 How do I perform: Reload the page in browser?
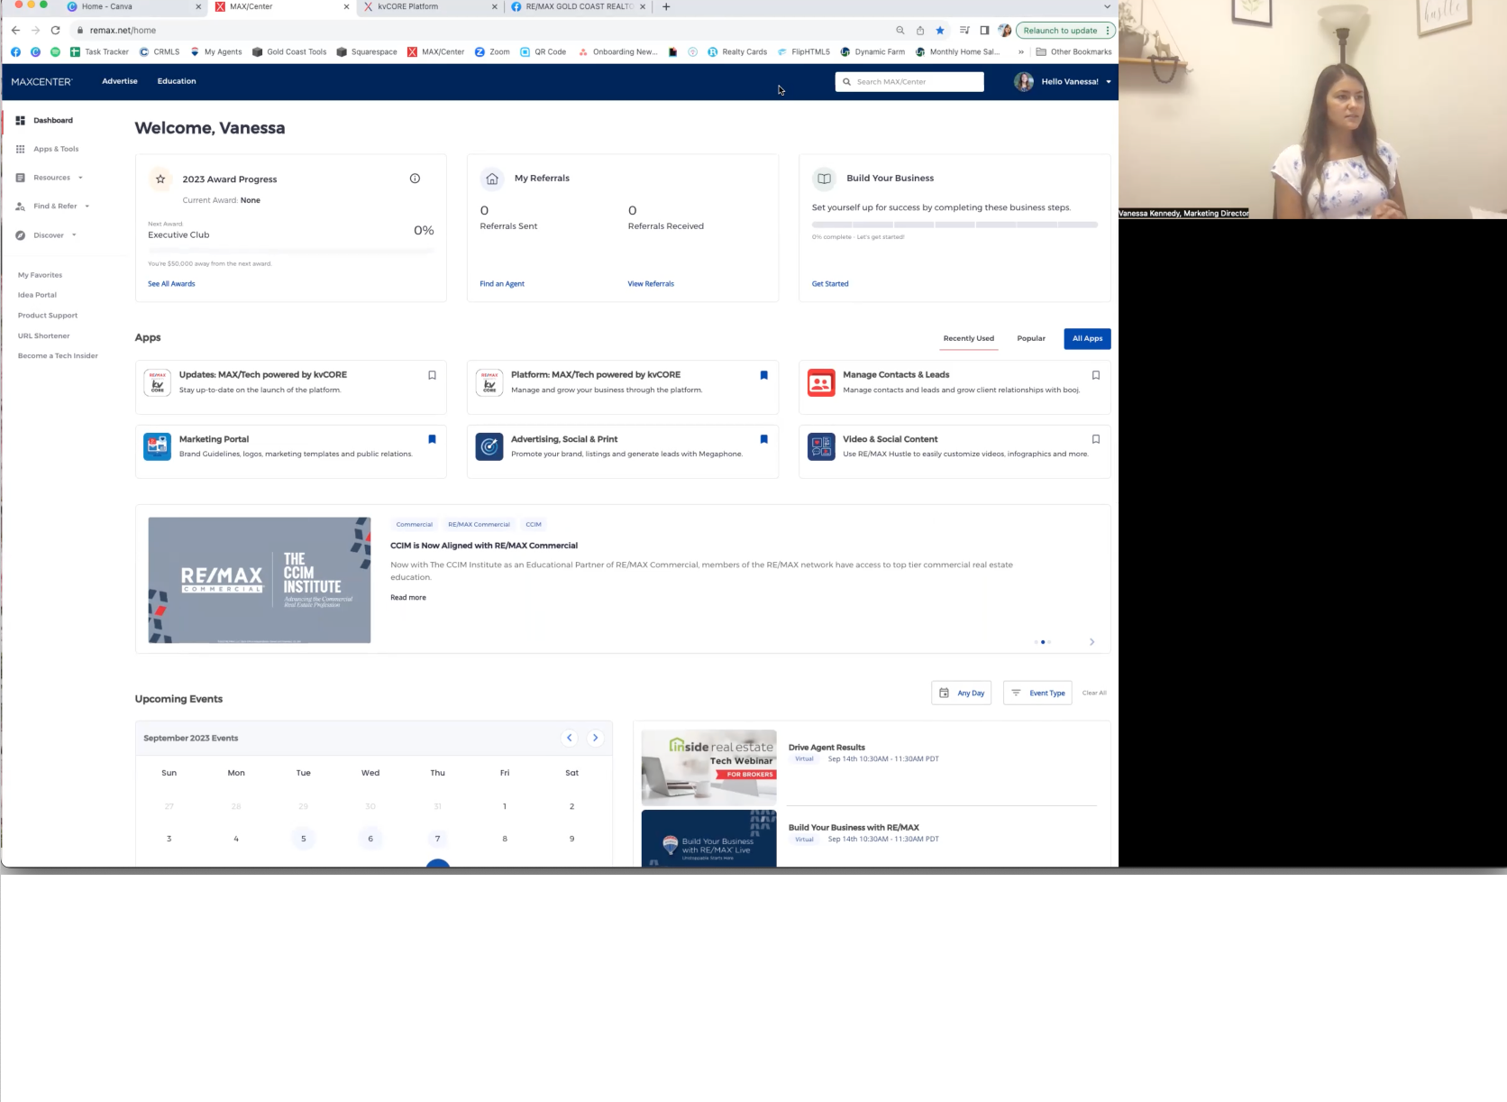coord(55,31)
